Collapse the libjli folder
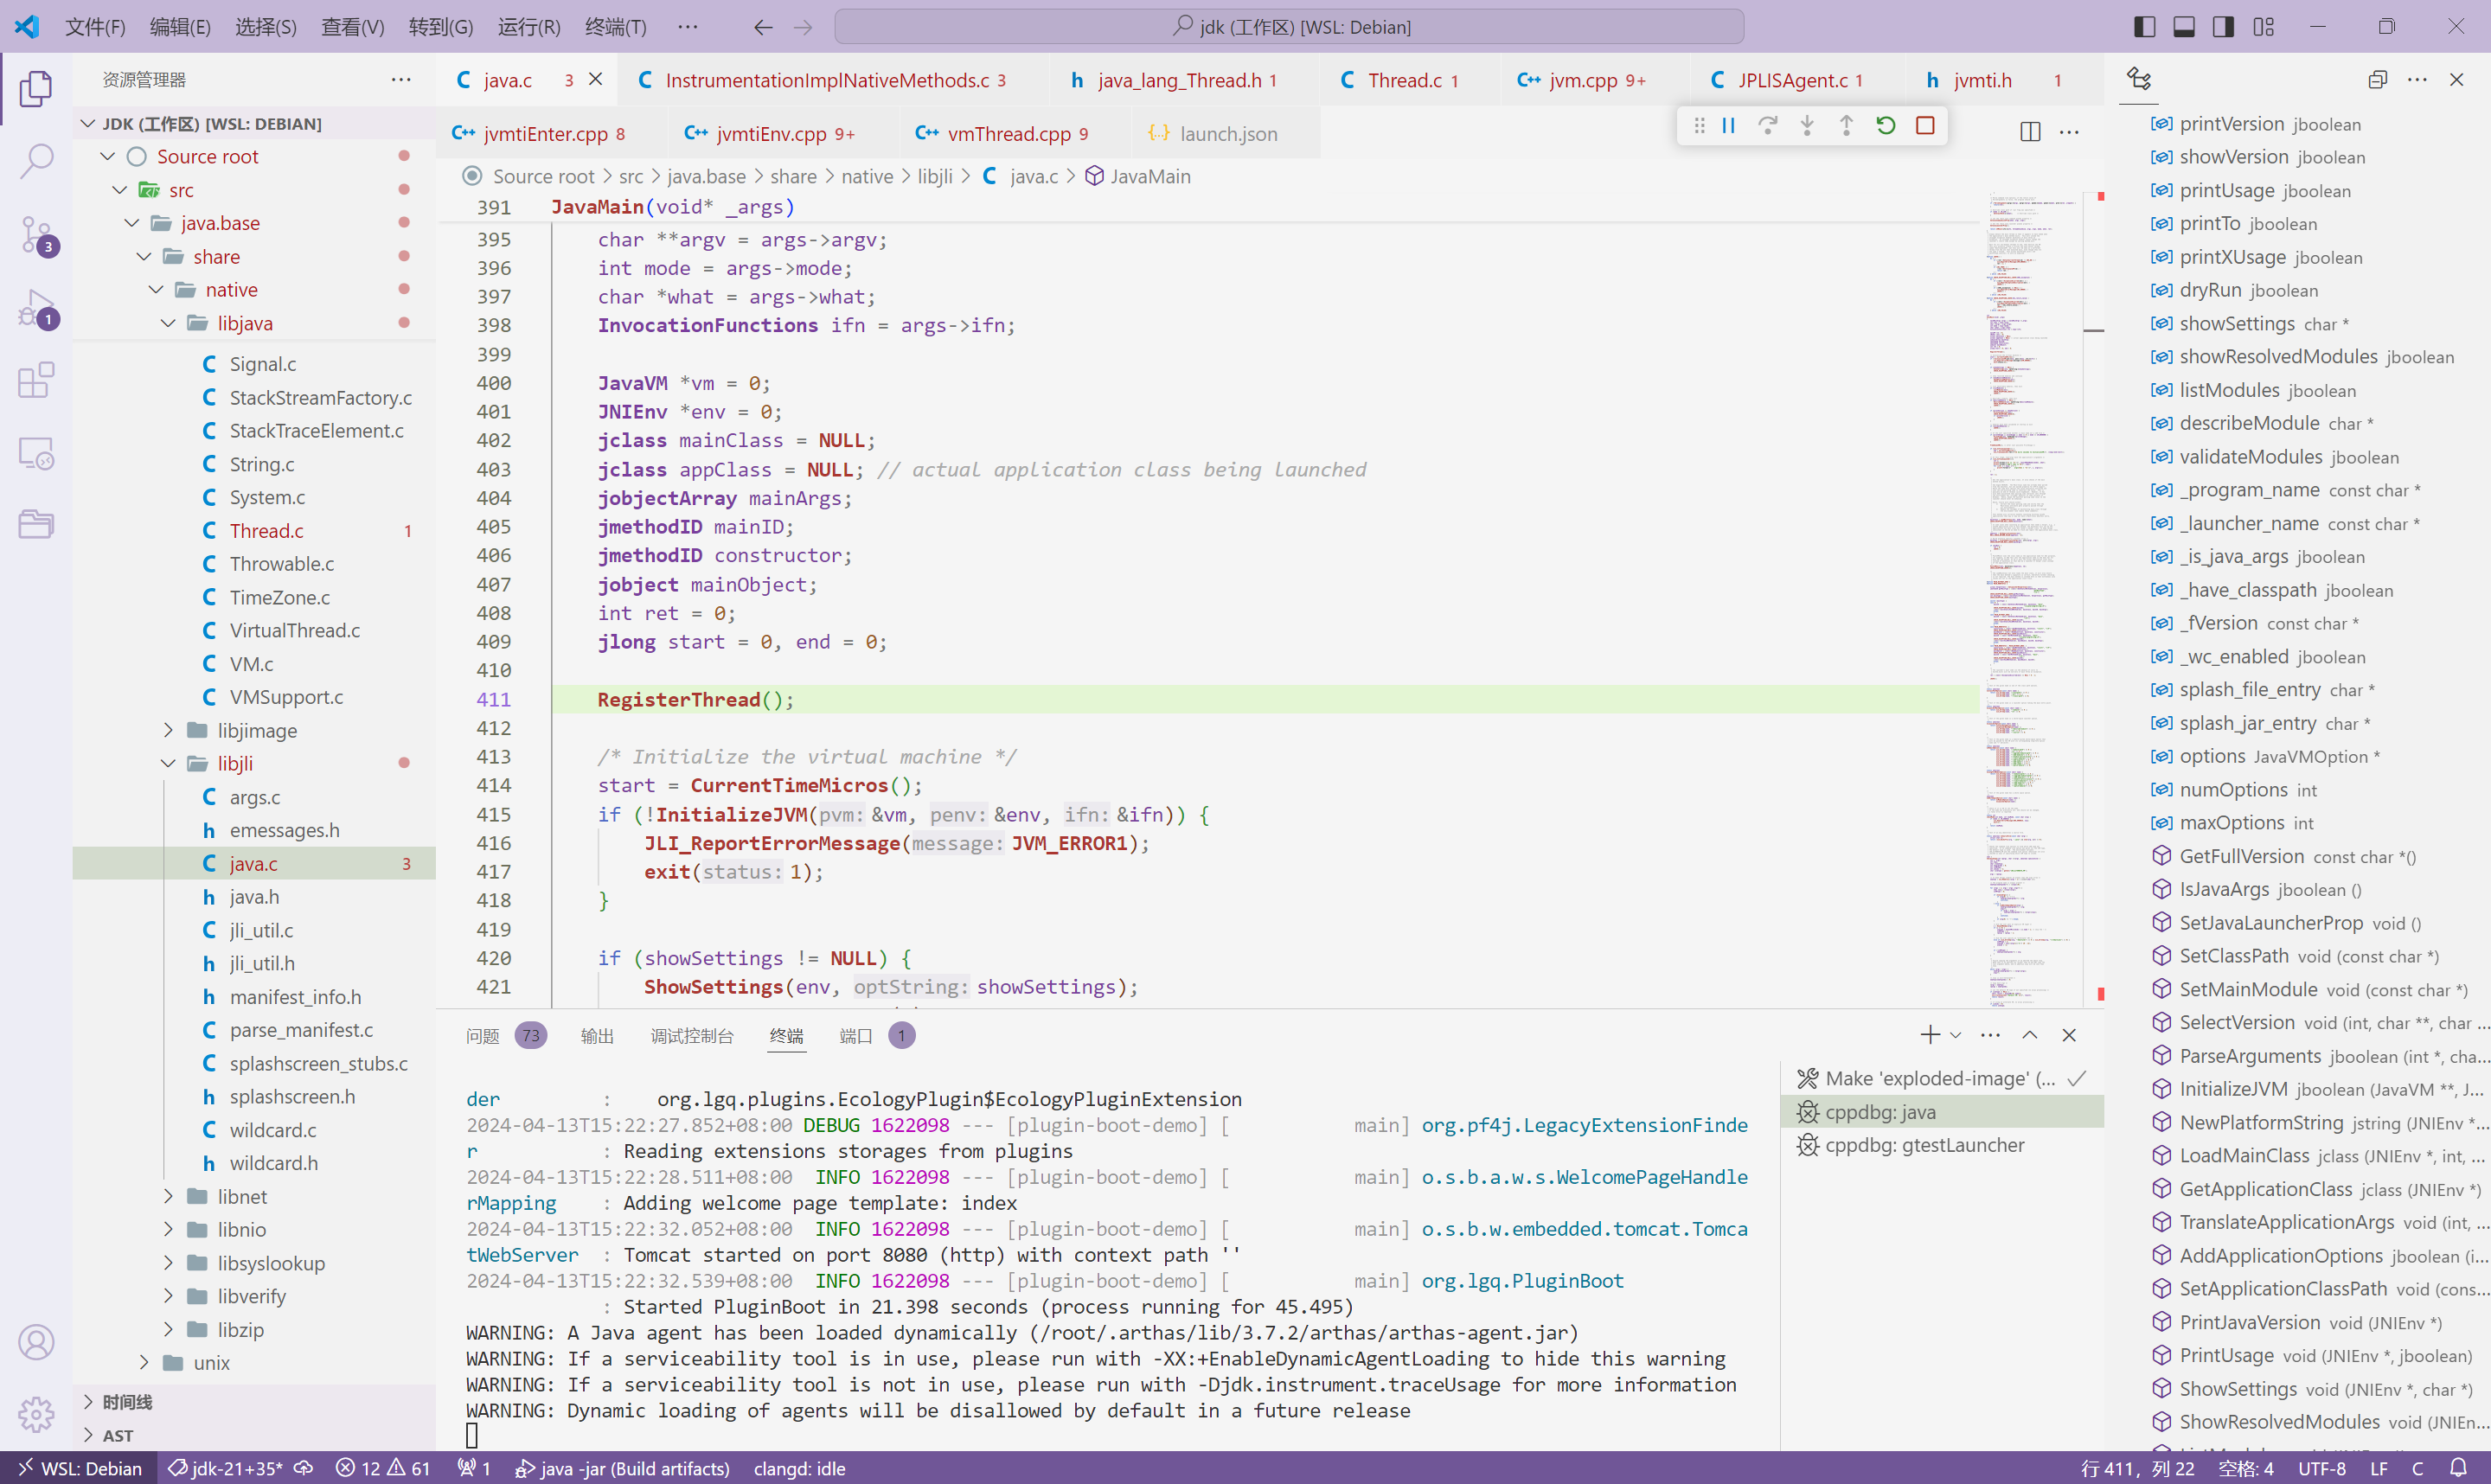 pyautogui.click(x=167, y=763)
